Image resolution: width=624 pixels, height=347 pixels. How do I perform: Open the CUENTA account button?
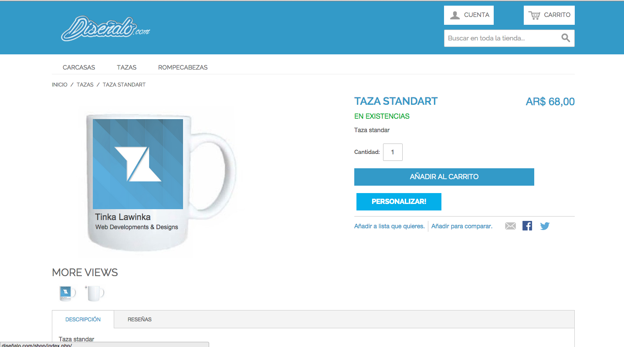click(x=469, y=15)
